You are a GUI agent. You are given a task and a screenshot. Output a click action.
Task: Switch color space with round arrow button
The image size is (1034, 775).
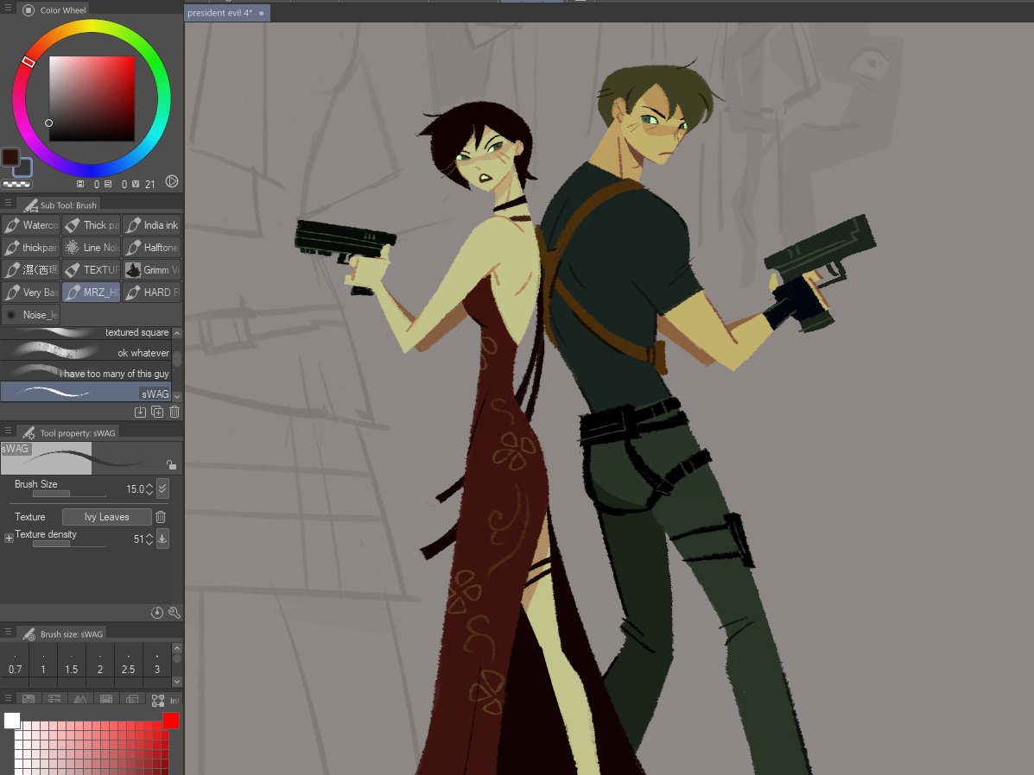172,181
